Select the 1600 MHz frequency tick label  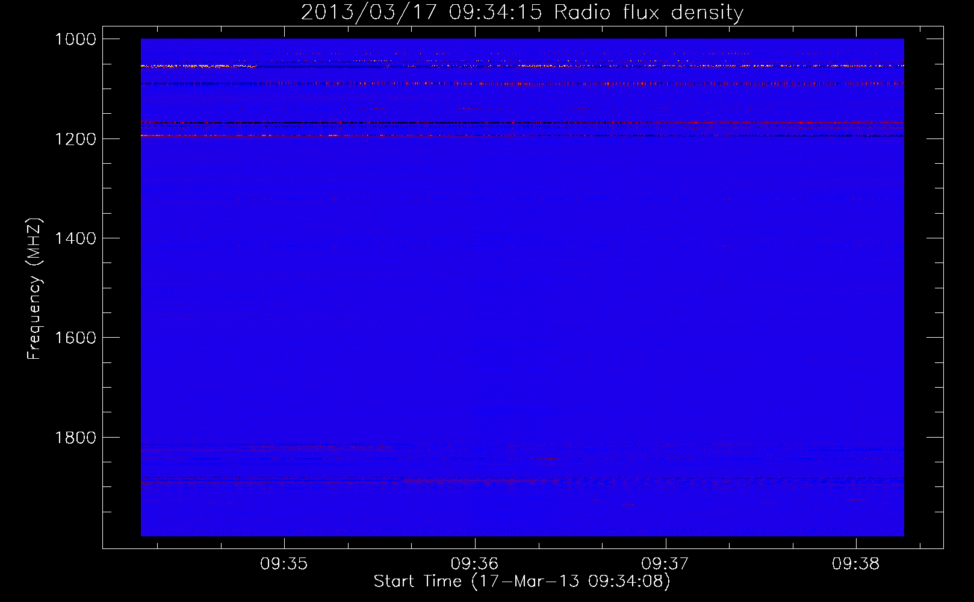click(75, 338)
